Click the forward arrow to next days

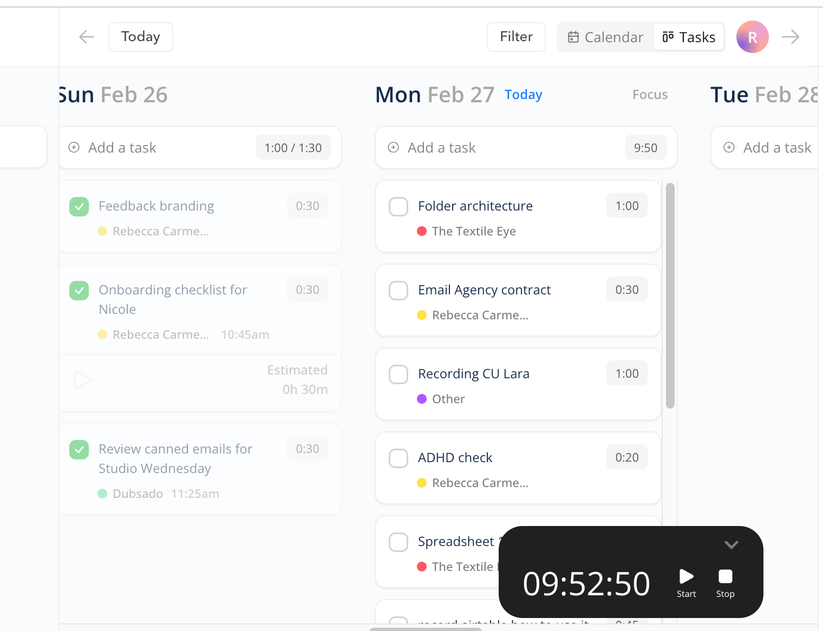click(x=791, y=37)
